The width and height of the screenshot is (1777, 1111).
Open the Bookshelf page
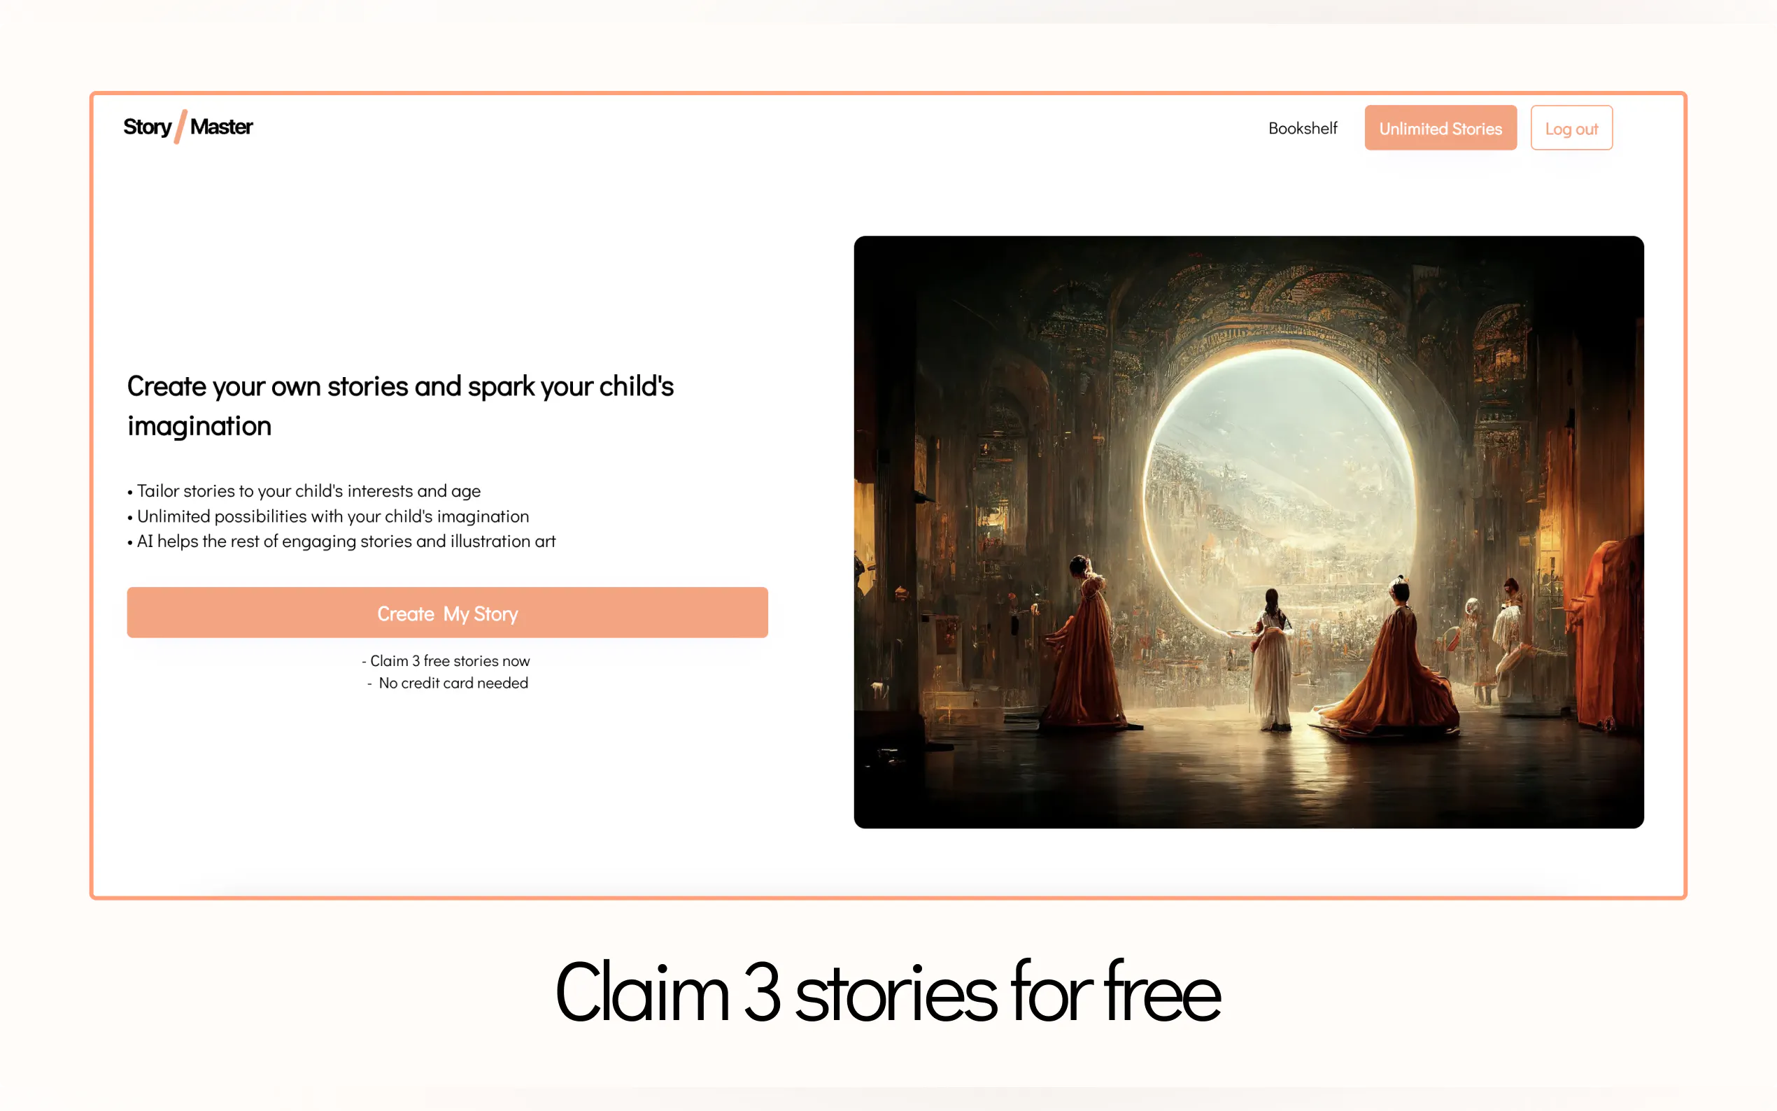[1303, 128]
